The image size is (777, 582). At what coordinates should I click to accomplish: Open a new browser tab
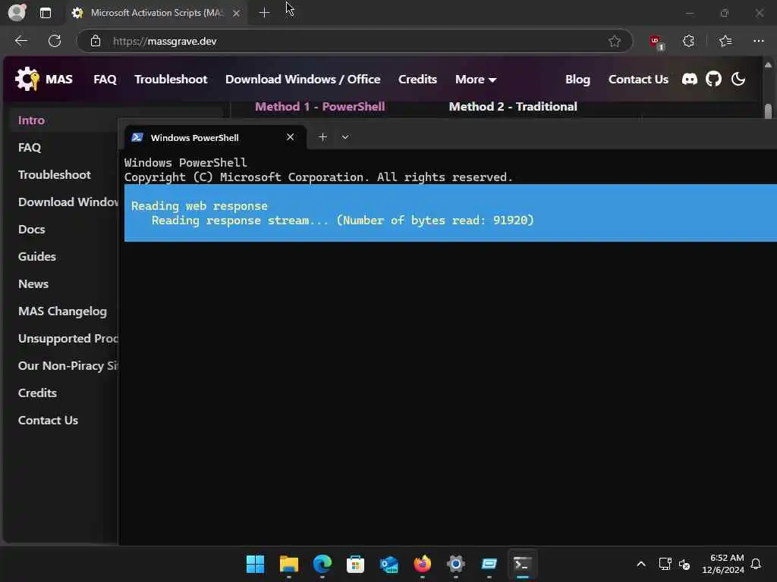(x=264, y=13)
